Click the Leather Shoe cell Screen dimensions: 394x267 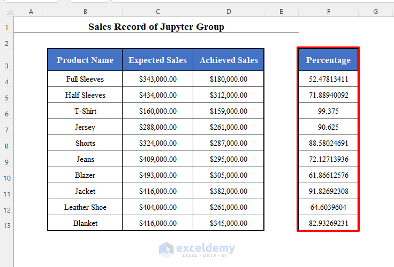(x=85, y=207)
